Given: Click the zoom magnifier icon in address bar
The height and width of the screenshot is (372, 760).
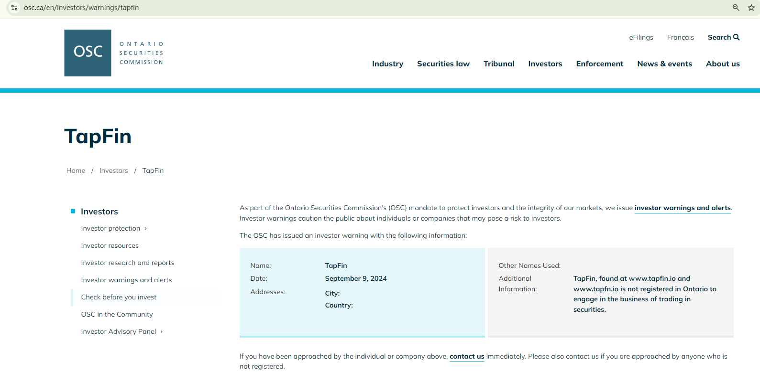Looking at the screenshot, I should coord(736,8).
